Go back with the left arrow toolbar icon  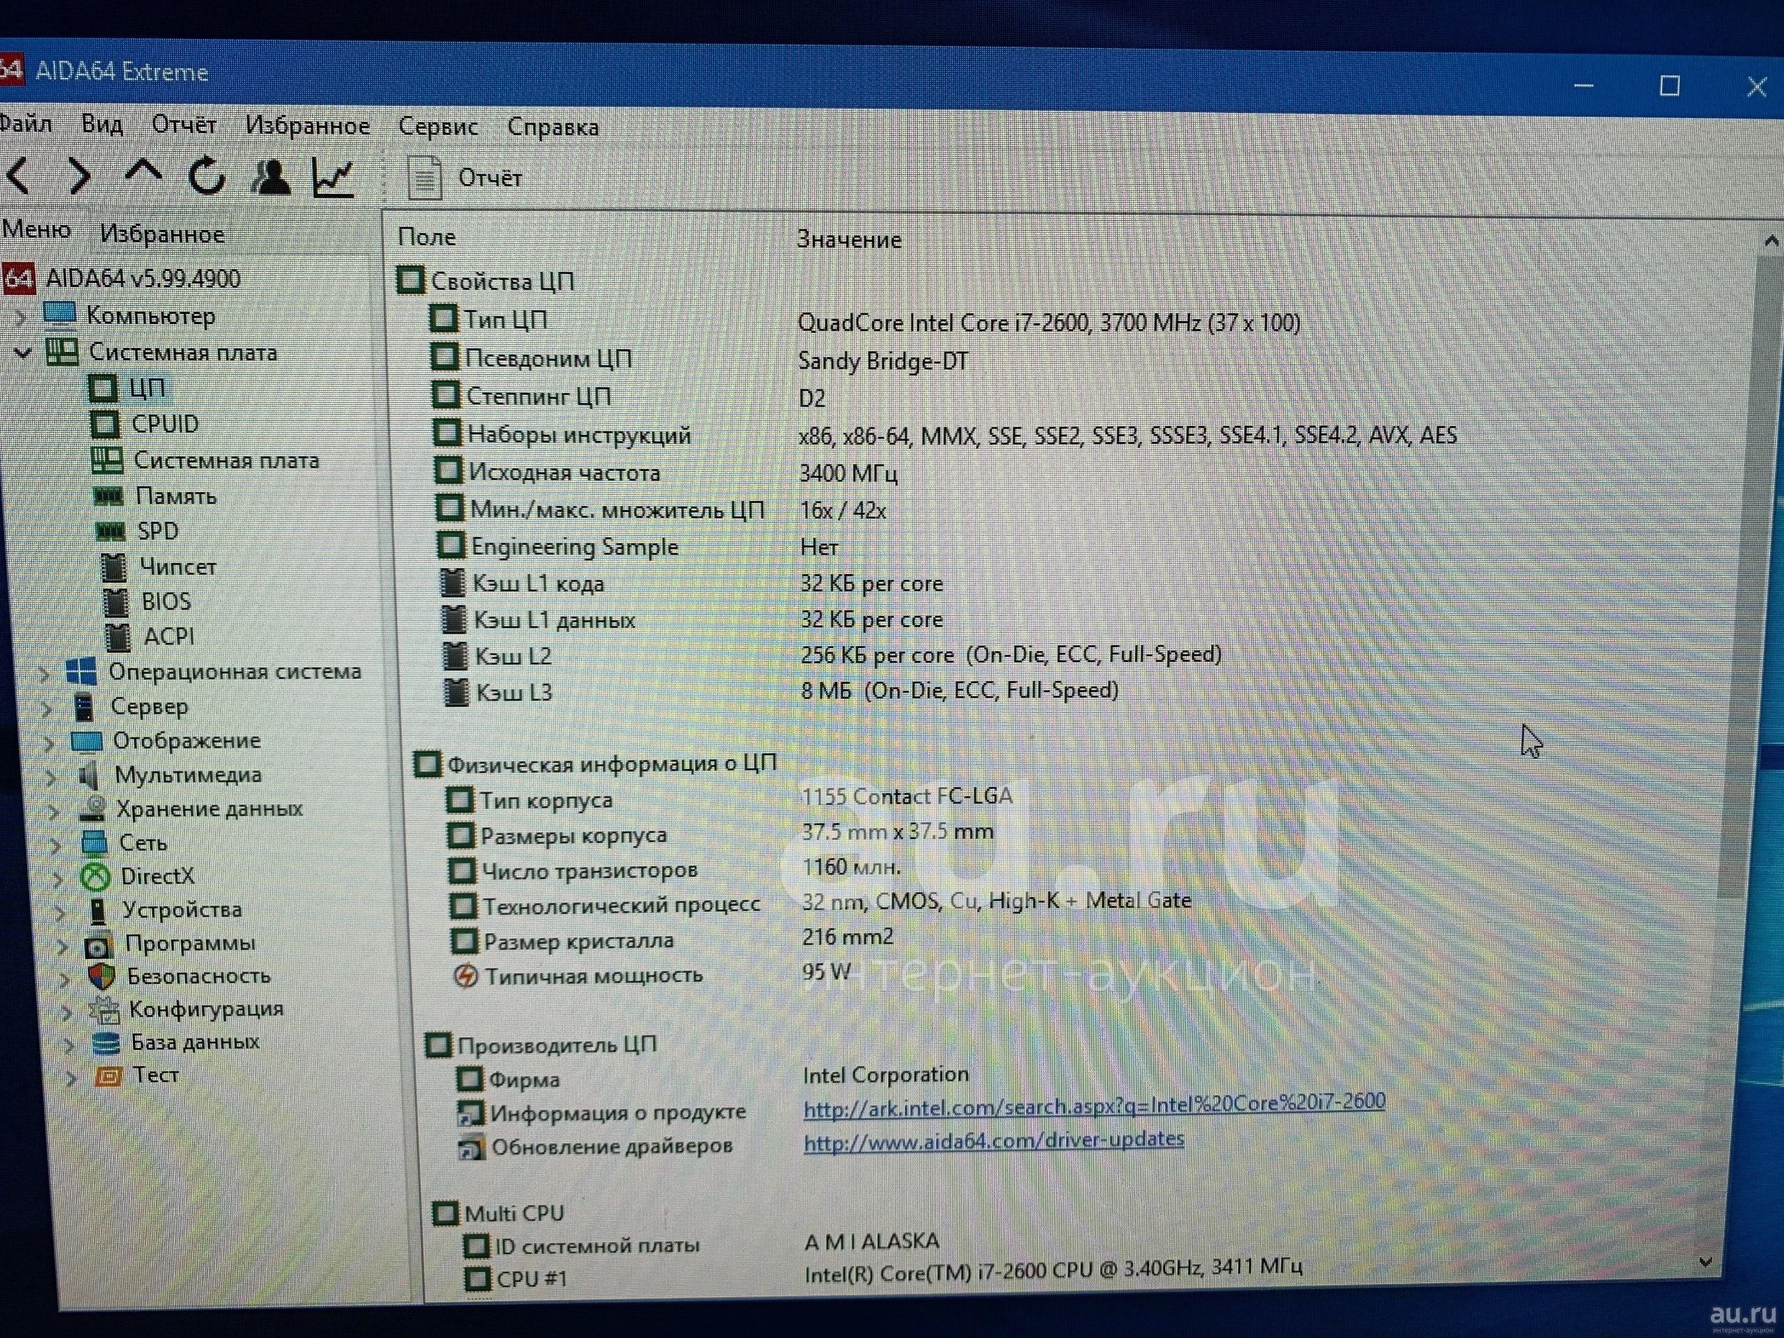coord(17,175)
